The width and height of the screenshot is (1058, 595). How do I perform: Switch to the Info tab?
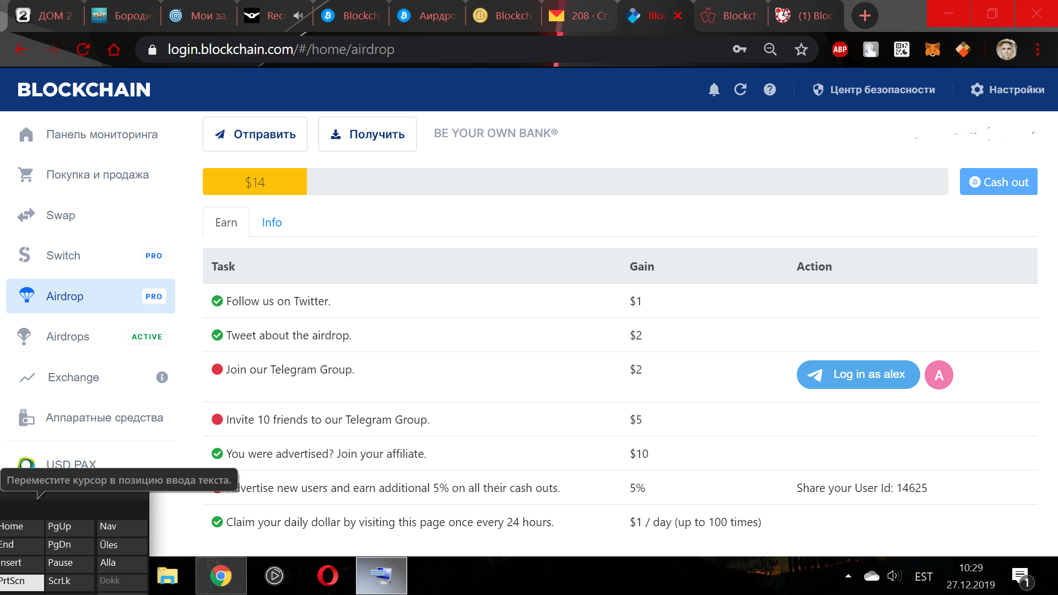[x=272, y=222]
